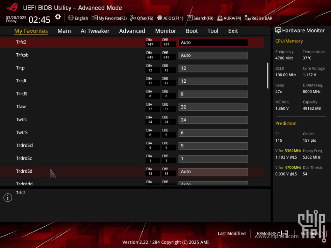Click the Frequency 4700 MHz value
331x248 pixels.
284,58
